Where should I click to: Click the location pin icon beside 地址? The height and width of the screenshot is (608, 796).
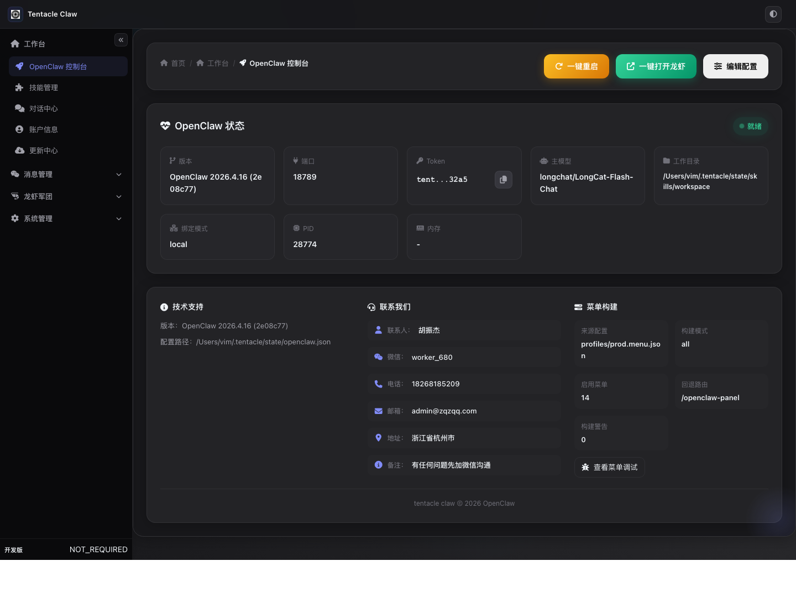(379, 438)
